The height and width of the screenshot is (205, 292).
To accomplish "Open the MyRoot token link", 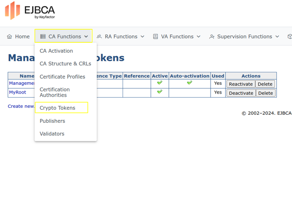I will tap(18, 92).
